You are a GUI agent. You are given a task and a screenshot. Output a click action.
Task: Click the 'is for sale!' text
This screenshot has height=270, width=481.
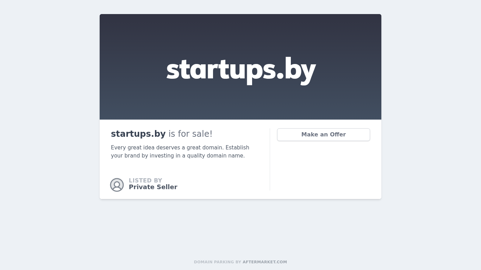190,134
